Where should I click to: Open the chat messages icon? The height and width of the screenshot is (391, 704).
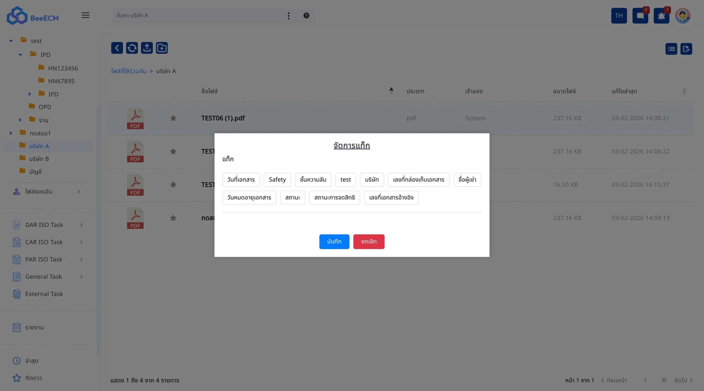tap(640, 16)
